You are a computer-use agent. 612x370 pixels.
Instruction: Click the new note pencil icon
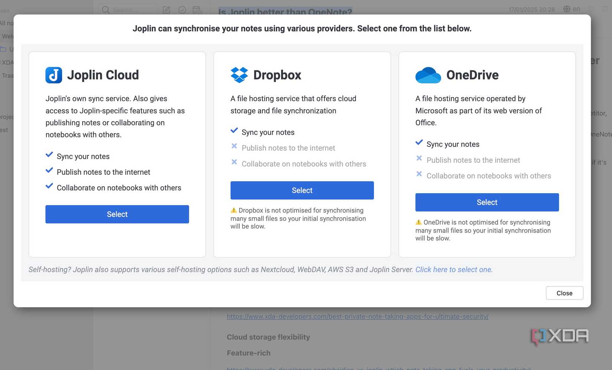click(166, 10)
